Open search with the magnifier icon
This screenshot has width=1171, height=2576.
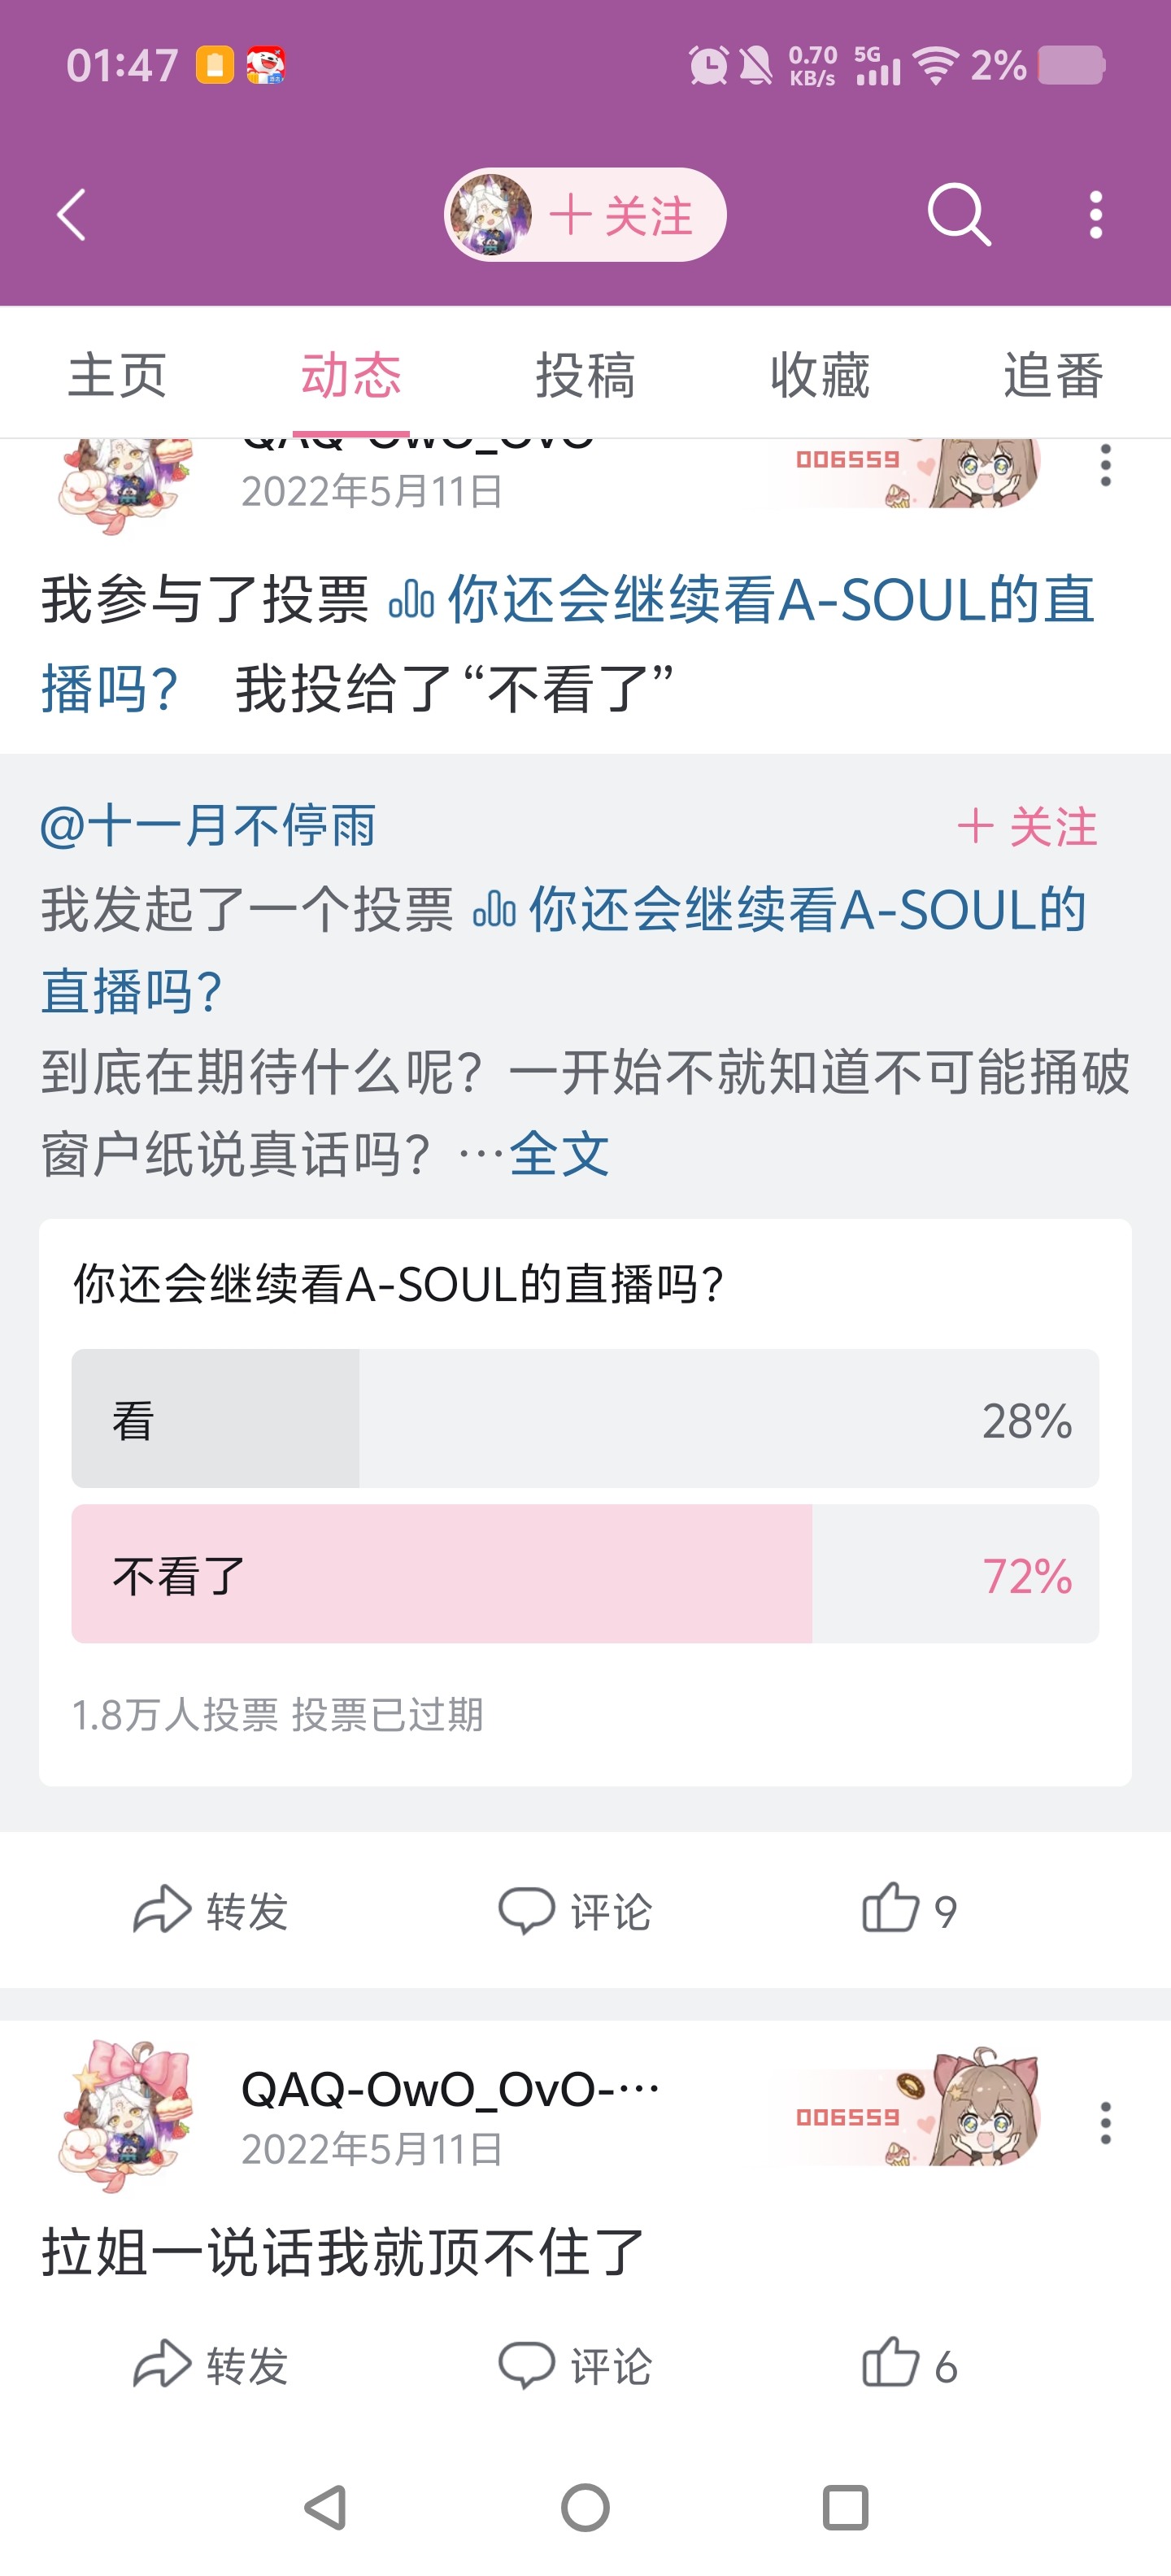point(958,215)
